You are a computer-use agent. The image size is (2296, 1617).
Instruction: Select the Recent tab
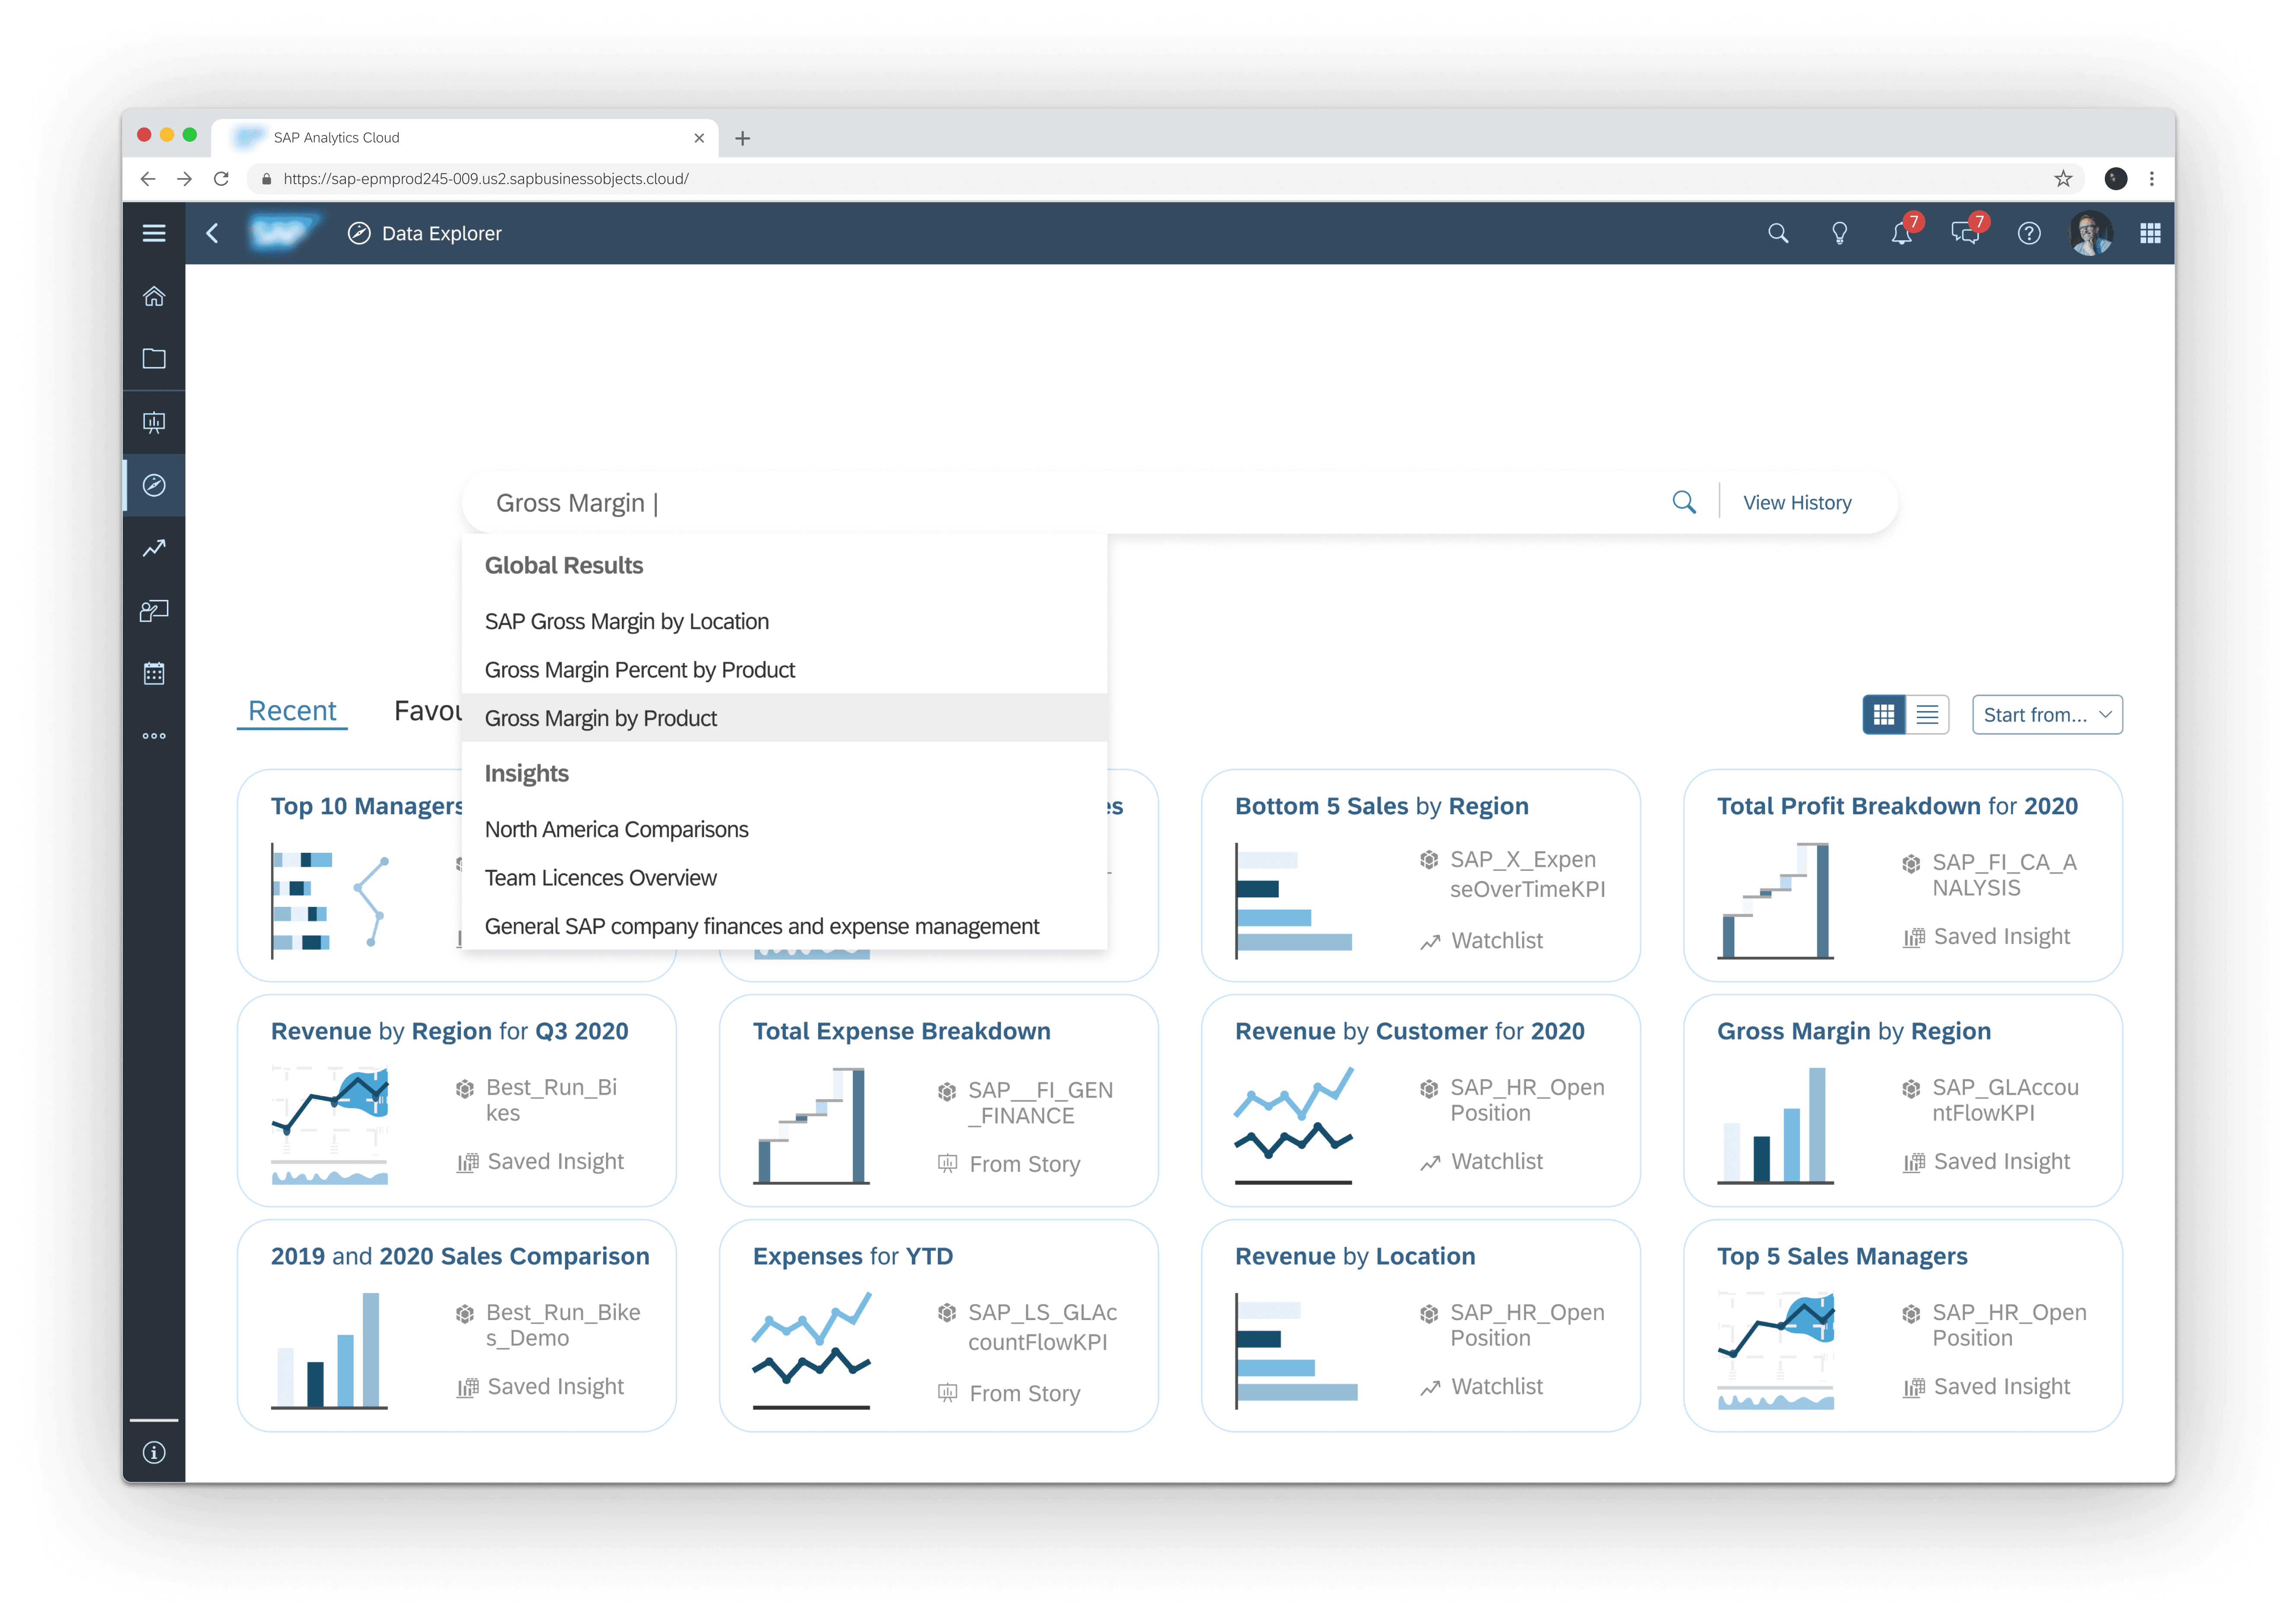click(292, 711)
